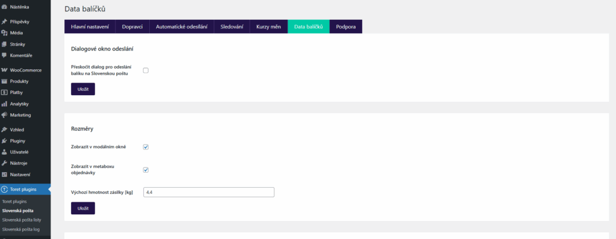616x239 pixels.
Task: Click the WooCommerce logo icon
Action: click(5, 70)
